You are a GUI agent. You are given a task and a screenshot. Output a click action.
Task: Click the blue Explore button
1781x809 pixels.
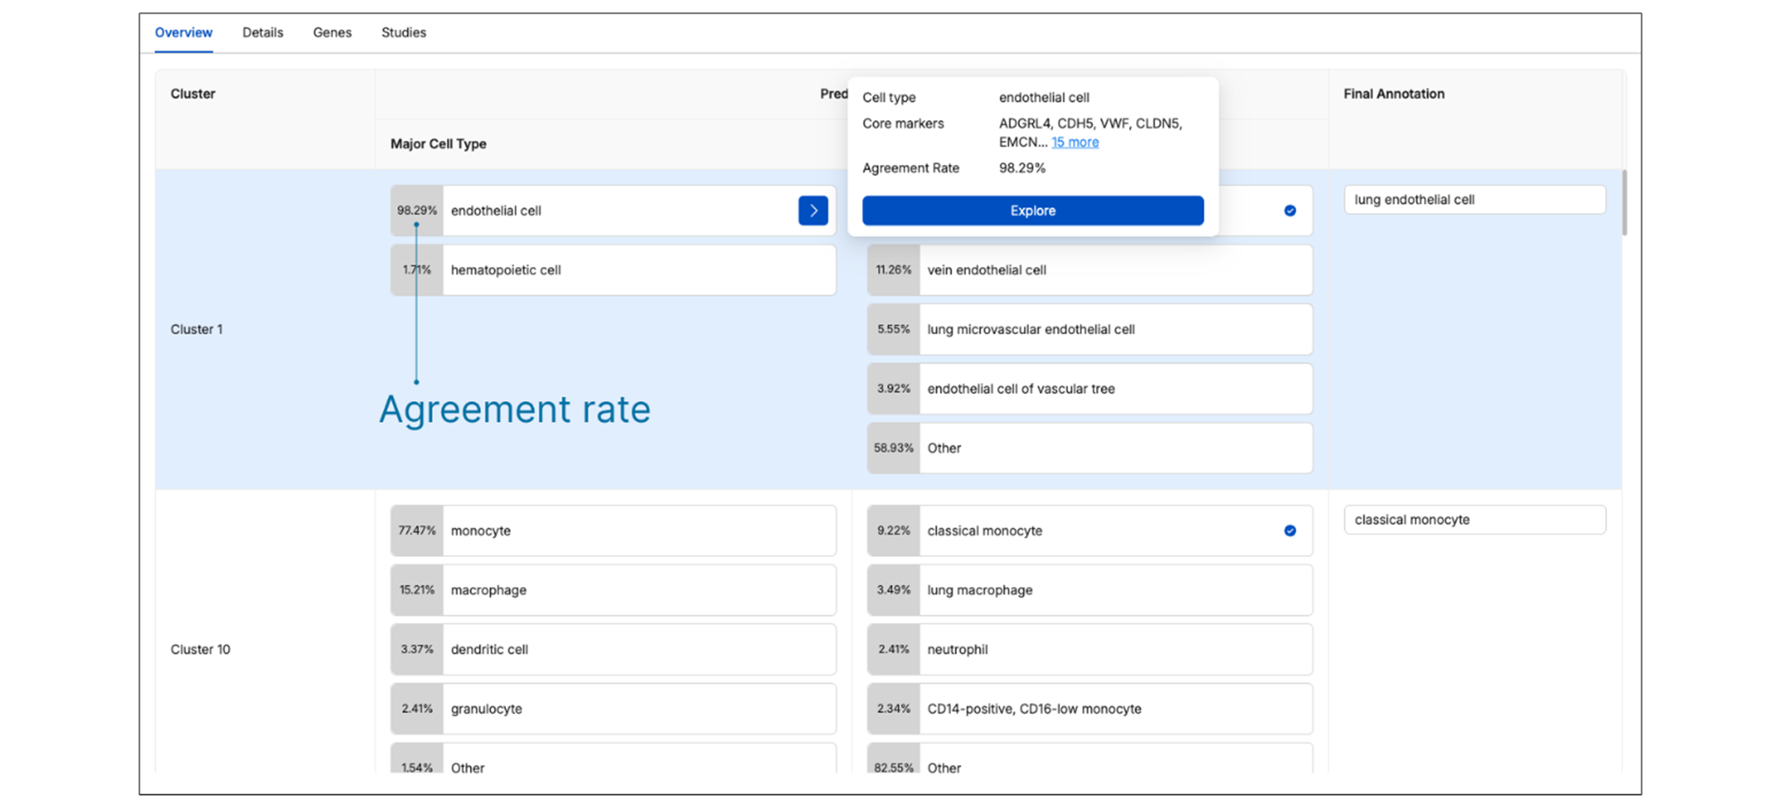point(1032,210)
